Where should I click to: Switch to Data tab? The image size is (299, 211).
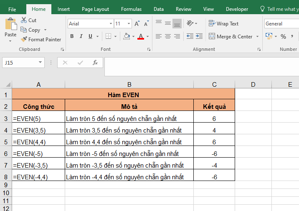click(158, 9)
